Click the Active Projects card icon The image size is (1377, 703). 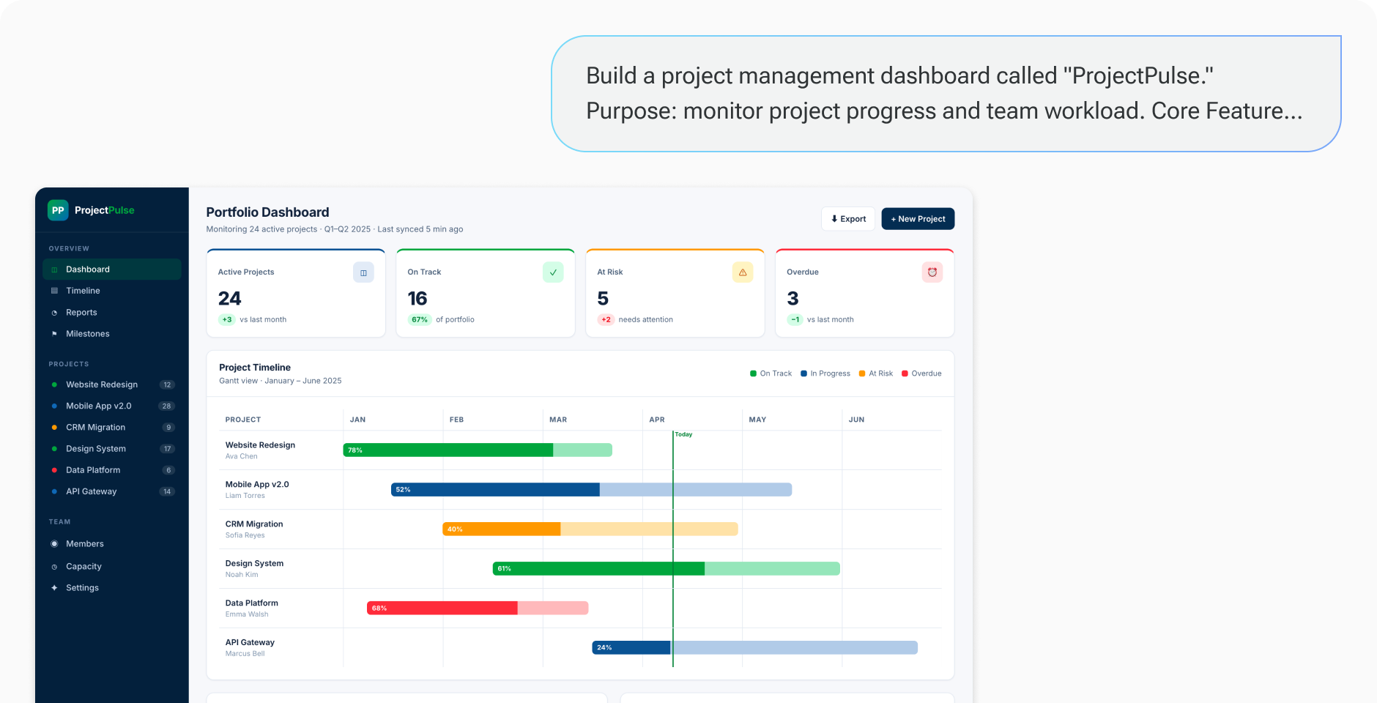click(x=363, y=272)
